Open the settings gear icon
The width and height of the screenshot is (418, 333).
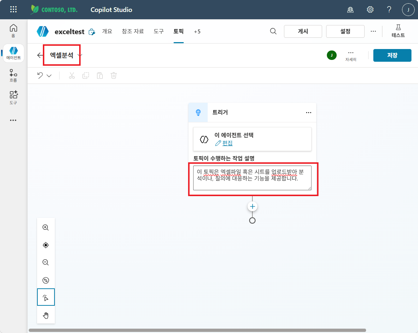(x=370, y=10)
